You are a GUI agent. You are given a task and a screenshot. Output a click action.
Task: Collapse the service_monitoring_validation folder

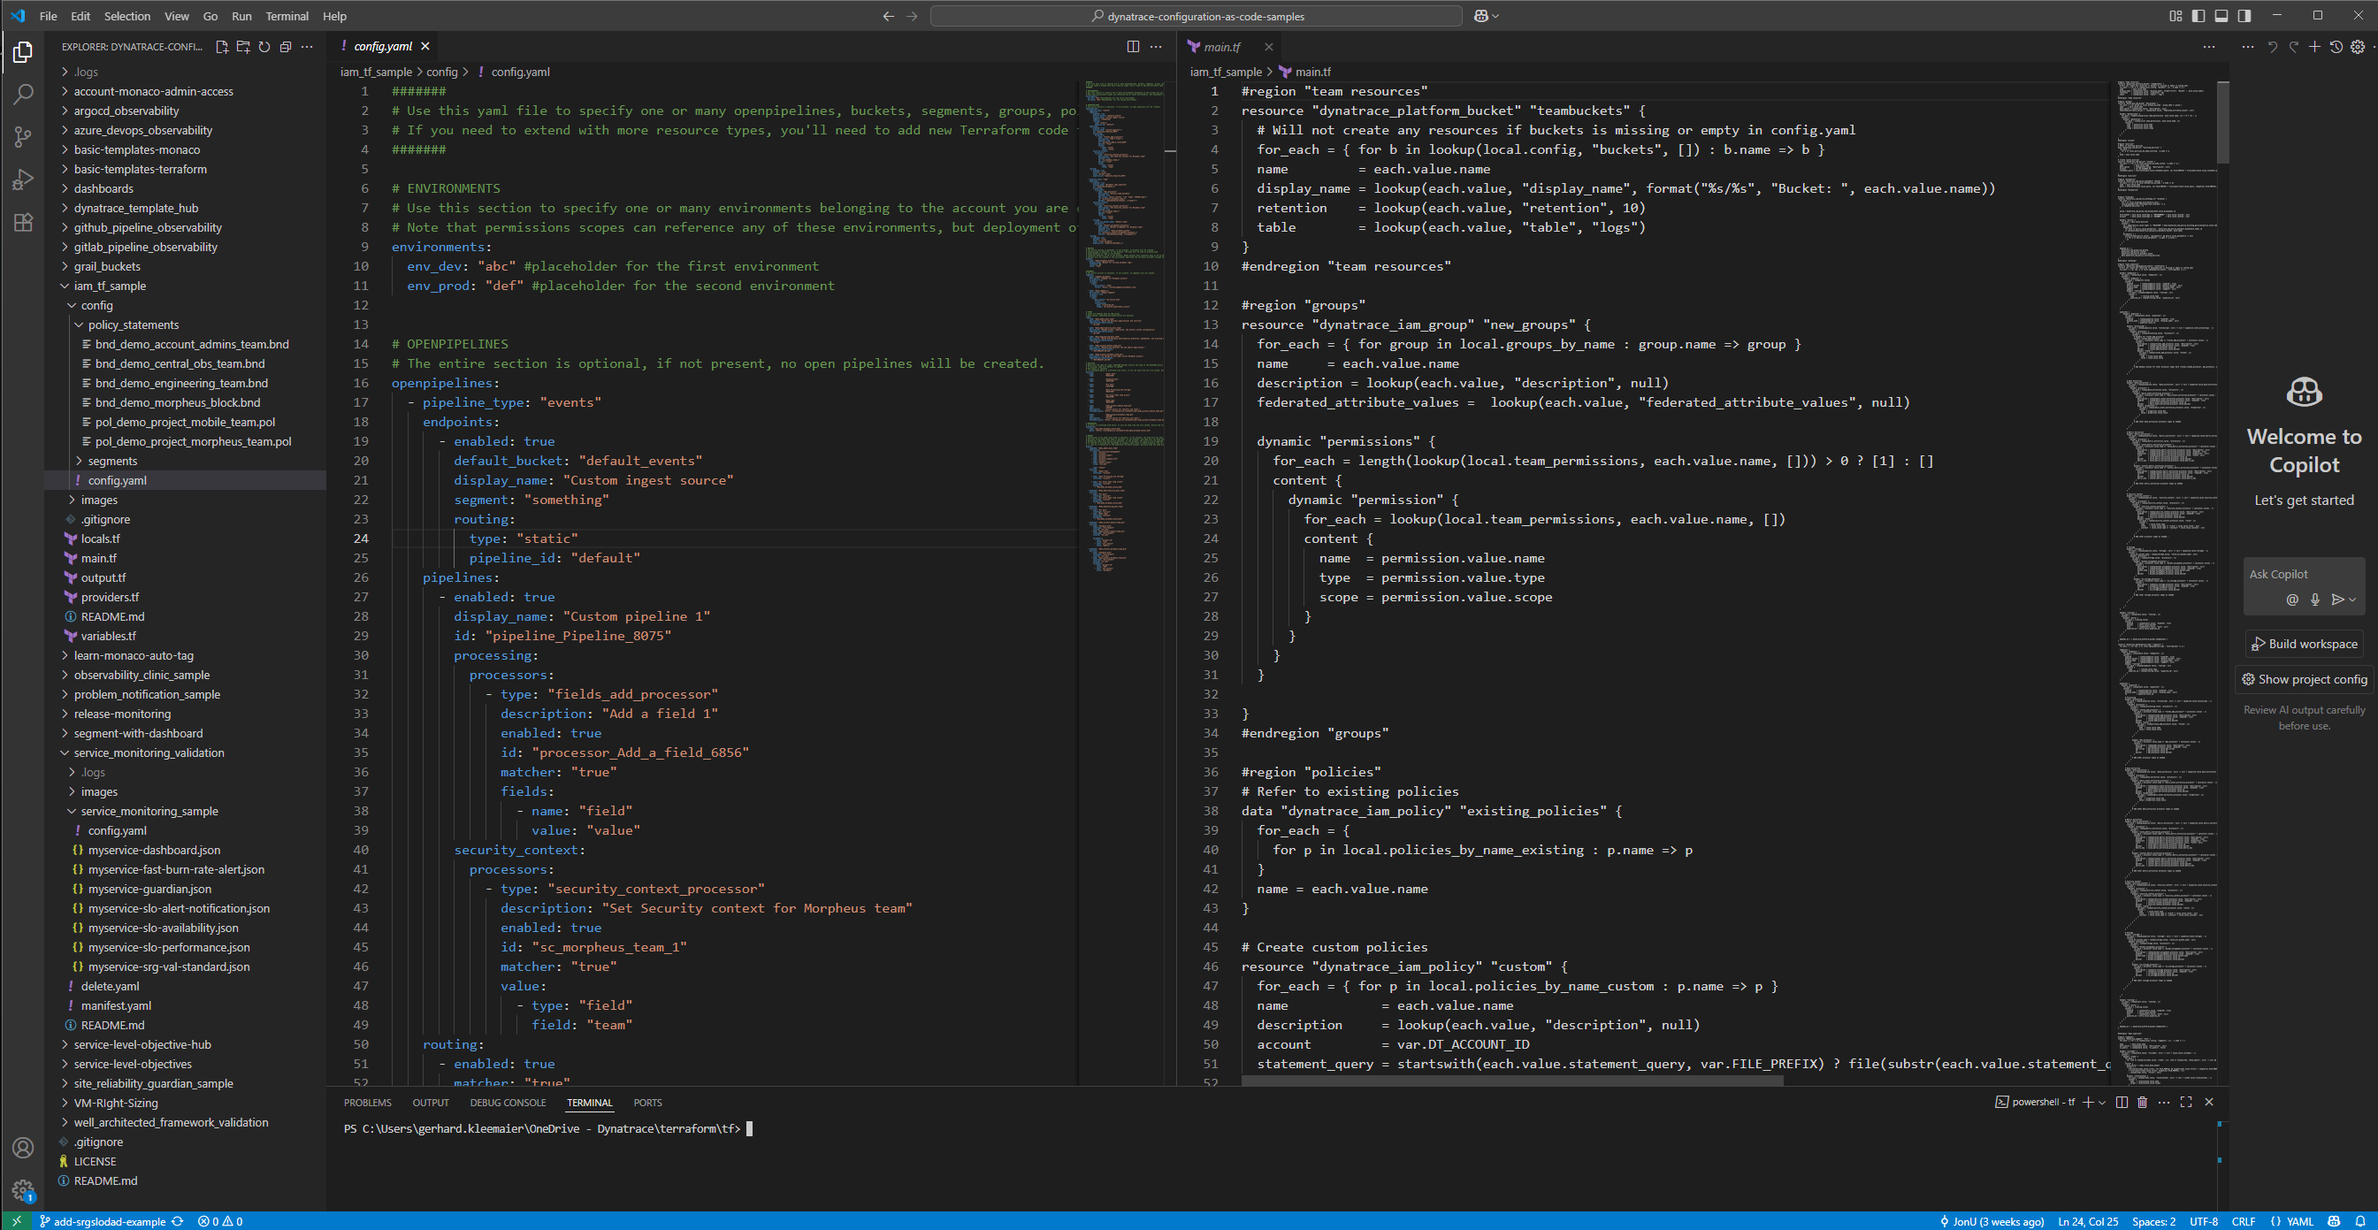pos(149,753)
